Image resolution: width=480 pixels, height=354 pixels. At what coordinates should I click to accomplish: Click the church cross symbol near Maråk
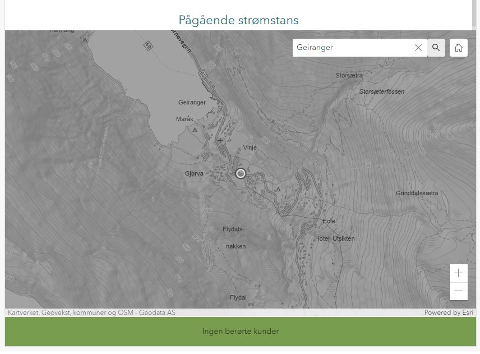click(x=220, y=140)
